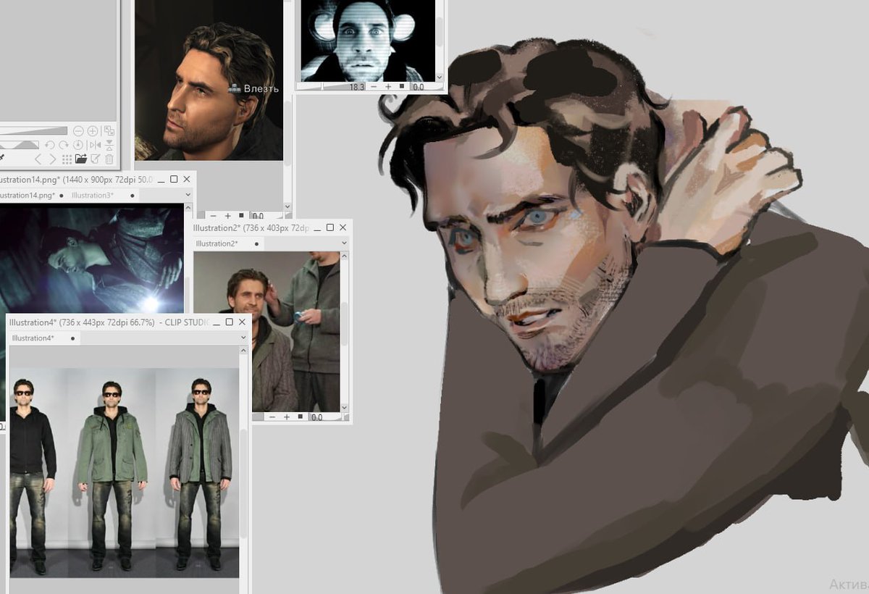869x594 pixels.
Task: Show previous image in Sub View
Action: [x=38, y=159]
